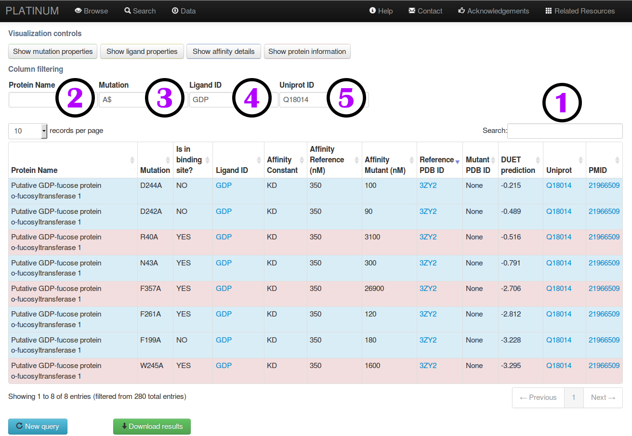Toggle Show affinity details columns
Viewport: 632px width, 436px height.
tap(224, 52)
